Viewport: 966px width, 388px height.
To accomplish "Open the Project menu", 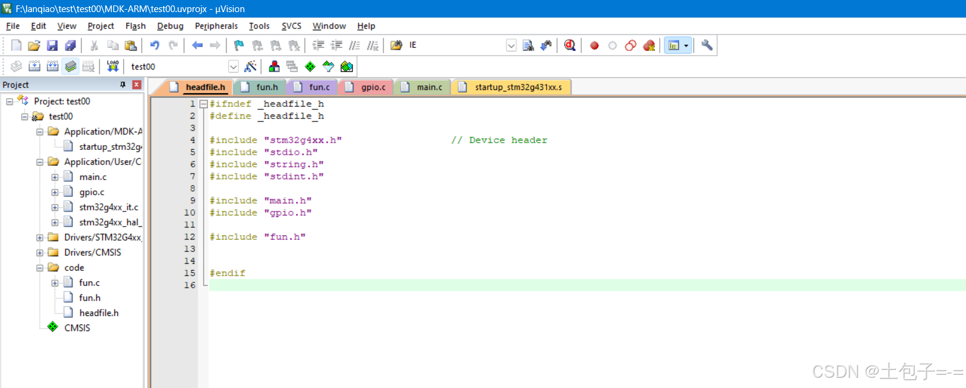I will pyautogui.click(x=101, y=26).
